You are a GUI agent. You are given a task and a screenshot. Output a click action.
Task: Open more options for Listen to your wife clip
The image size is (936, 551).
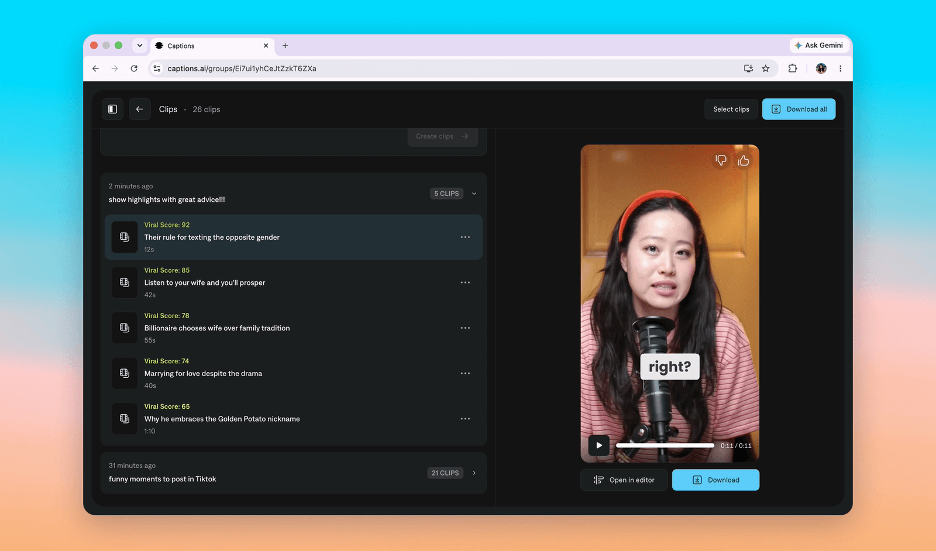coord(465,283)
